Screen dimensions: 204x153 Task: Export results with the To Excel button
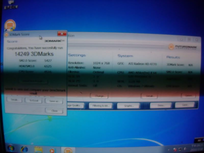[x=34, y=100]
